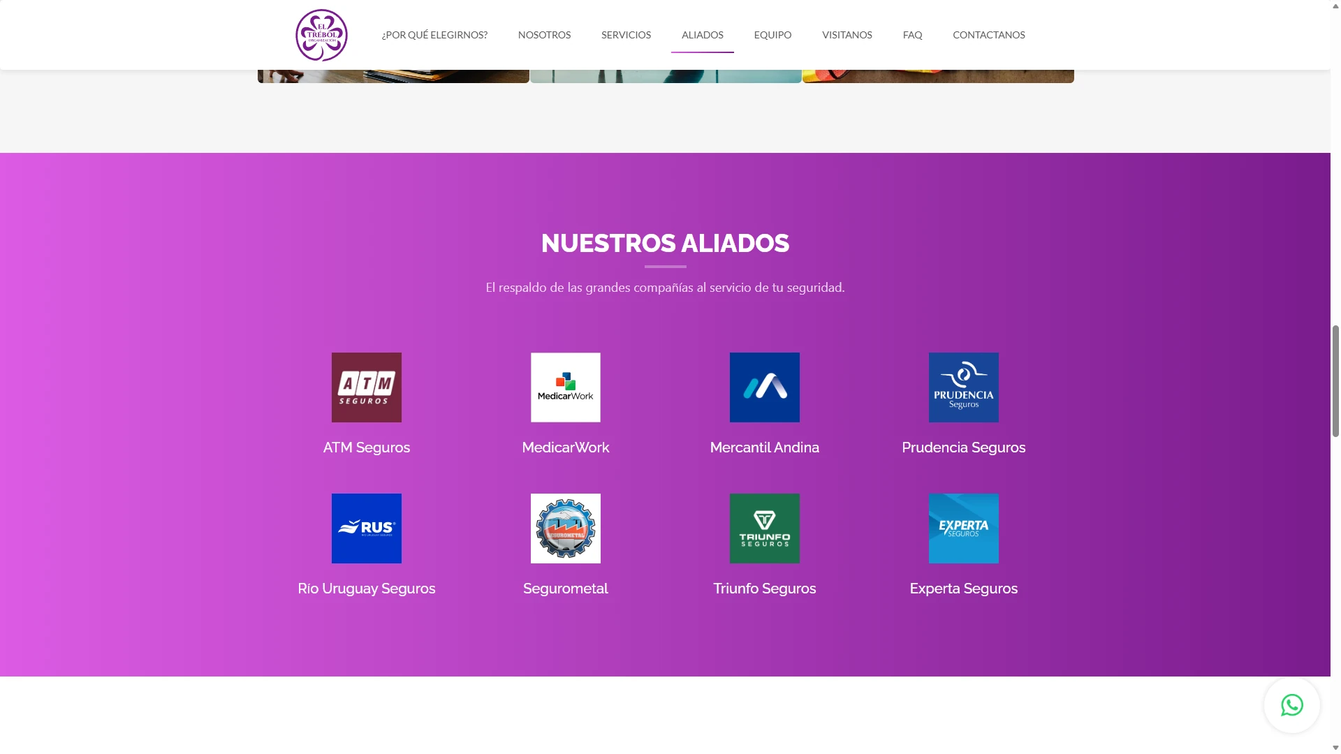Screen dimensions: 1341x754
Task: Navigate to Servicios section
Action: pyautogui.click(x=626, y=35)
